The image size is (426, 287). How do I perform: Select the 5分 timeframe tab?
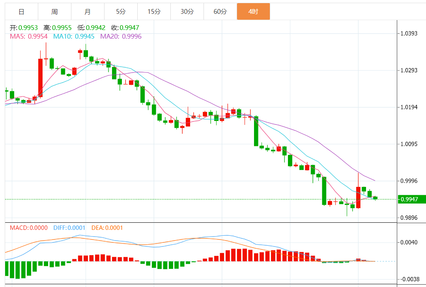tap(121, 12)
